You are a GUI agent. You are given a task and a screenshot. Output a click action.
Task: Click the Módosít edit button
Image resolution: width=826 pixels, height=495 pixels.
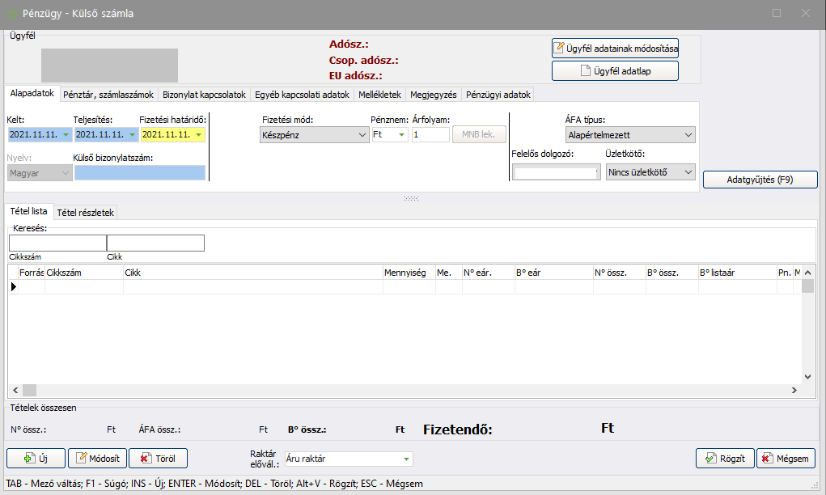(97, 459)
